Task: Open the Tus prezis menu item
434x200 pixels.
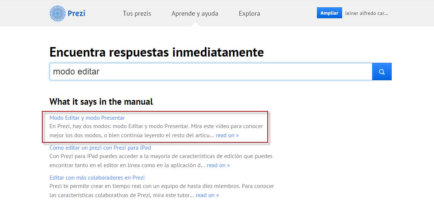Action: (137, 14)
